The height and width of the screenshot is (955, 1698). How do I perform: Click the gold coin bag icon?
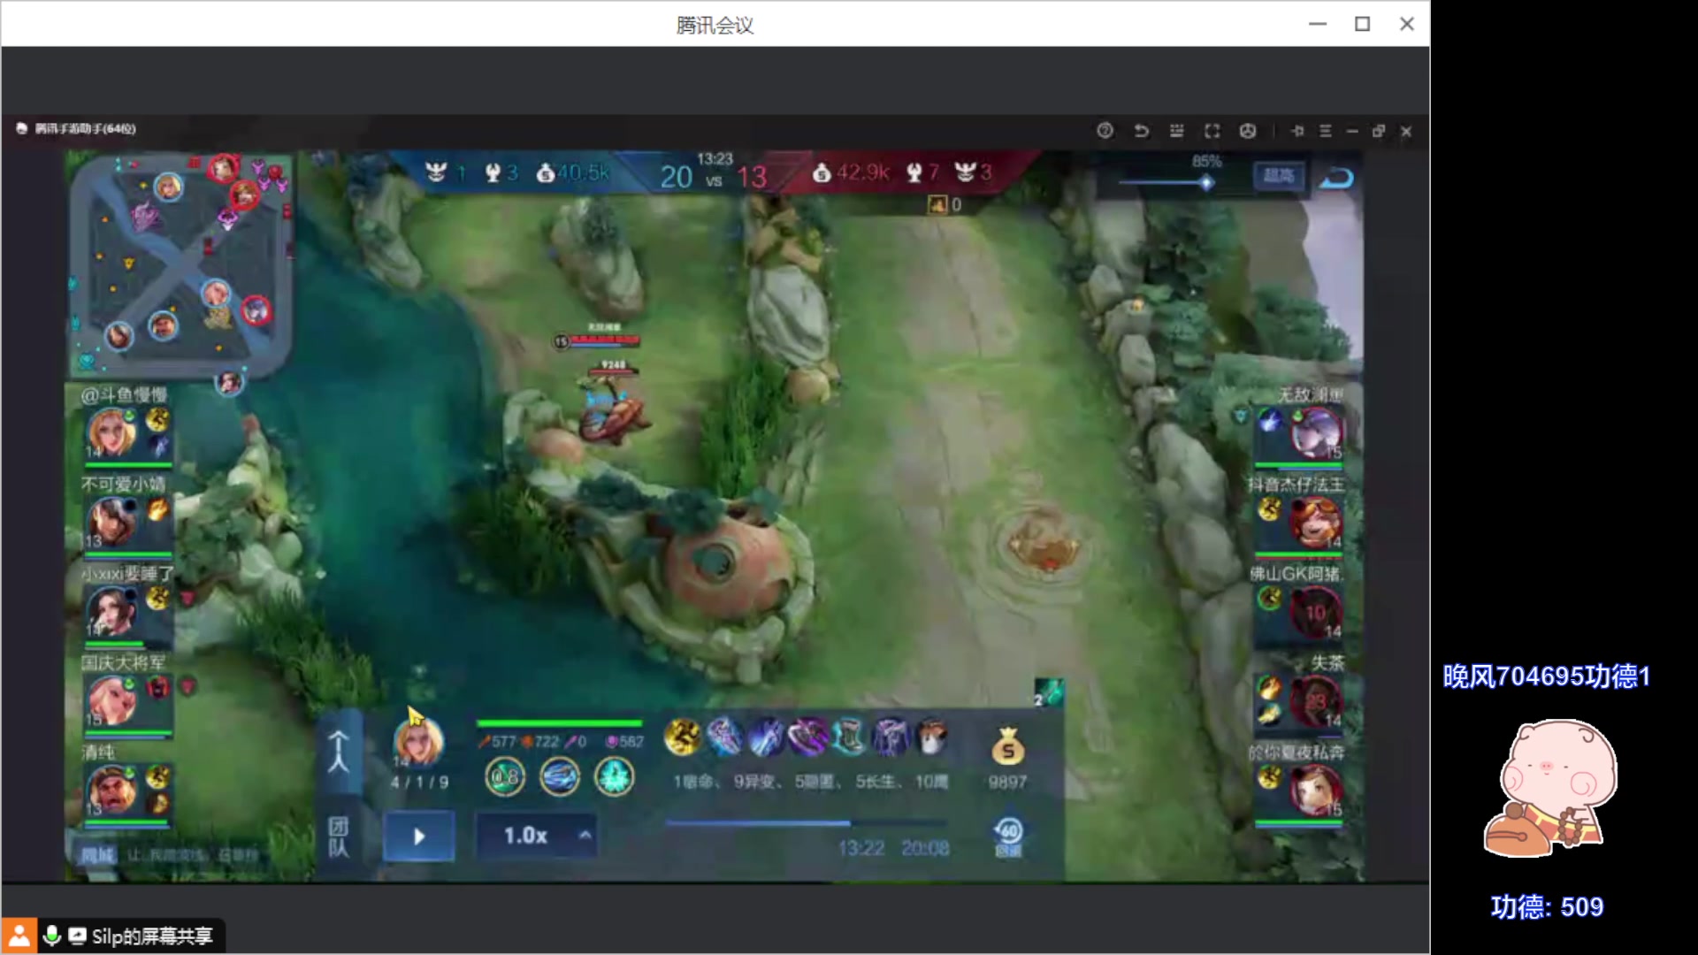[1007, 748]
